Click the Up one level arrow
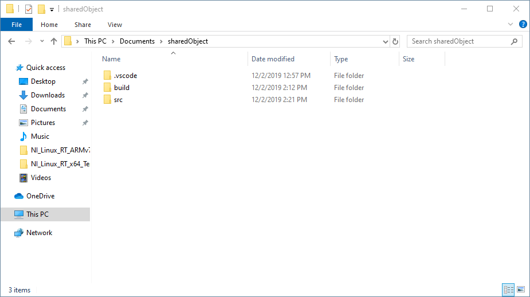The height and width of the screenshot is (297, 530). [x=54, y=41]
